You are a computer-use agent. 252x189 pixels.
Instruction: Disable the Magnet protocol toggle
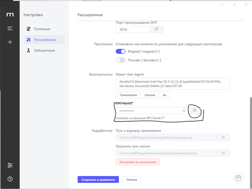(x=120, y=52)
